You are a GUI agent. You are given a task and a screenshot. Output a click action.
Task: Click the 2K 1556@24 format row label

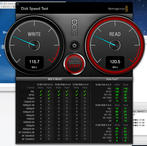pos(28,136)
